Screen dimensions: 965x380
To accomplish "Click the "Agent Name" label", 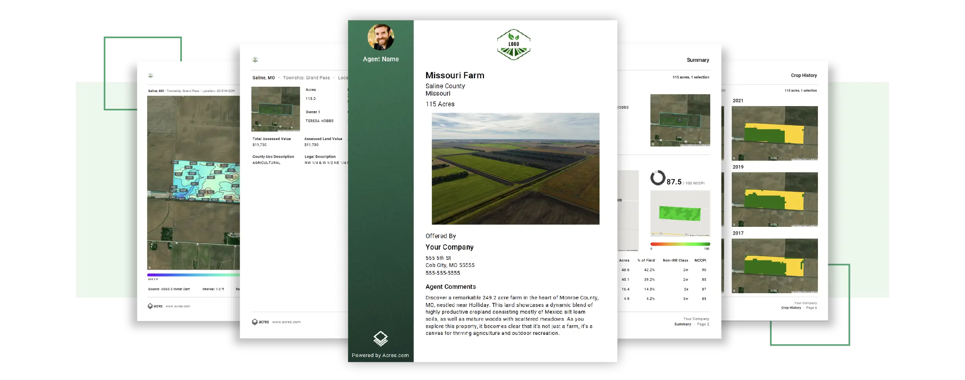I will 381,59.
